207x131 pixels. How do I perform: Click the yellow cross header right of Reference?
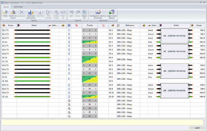[x=144, y=25]
